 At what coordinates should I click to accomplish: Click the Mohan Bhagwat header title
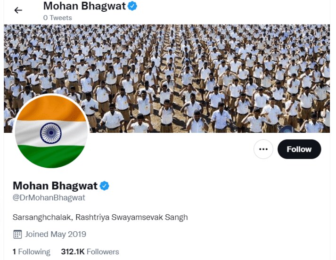pos(84,6)
